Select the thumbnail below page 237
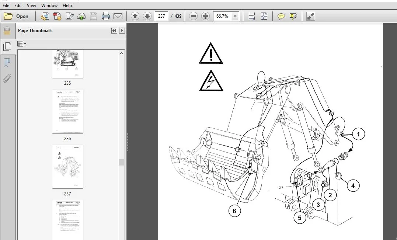The image size is (397, 240). 67,220
